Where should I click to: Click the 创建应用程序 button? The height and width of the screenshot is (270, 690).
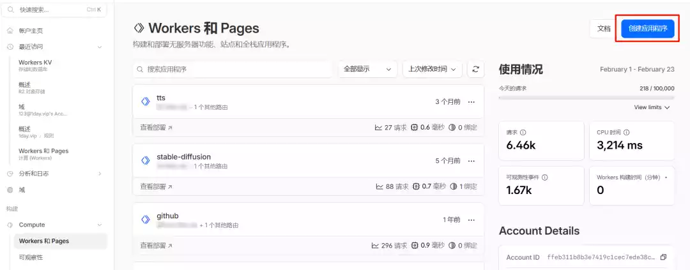pos(648,29)
